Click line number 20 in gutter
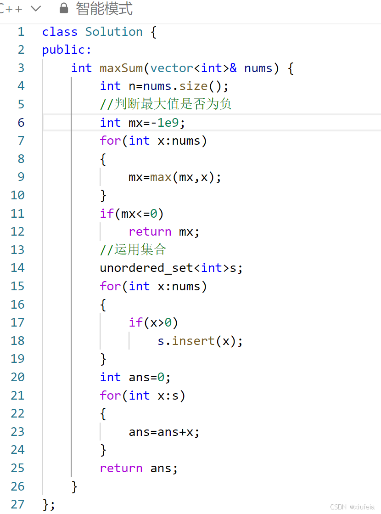Screen dimensions: 381x514 coord(18,377)
